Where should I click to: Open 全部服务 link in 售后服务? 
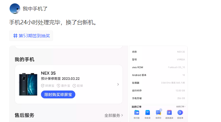click(114, 116)
